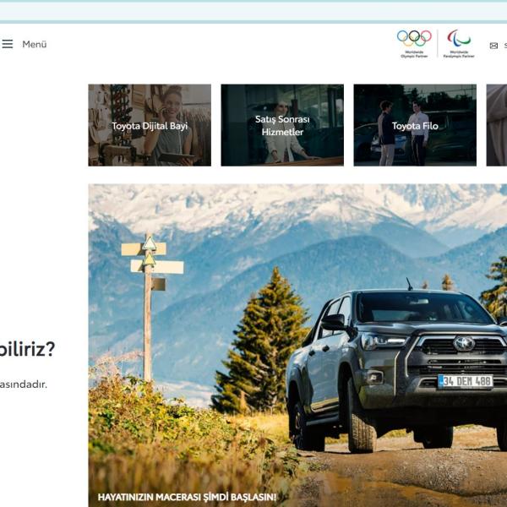Click the partially visible fourth card
The width and height of the screenshot is (507, 507).
pos(497,125)
